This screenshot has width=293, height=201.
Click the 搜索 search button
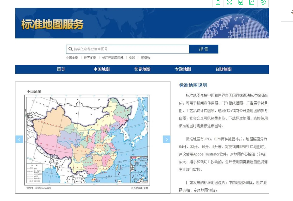tap(203, 49)
